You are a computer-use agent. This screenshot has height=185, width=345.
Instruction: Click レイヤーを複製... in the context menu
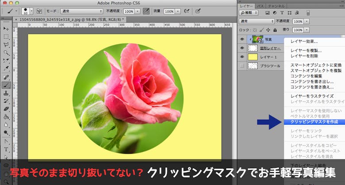tap(307, 51)
